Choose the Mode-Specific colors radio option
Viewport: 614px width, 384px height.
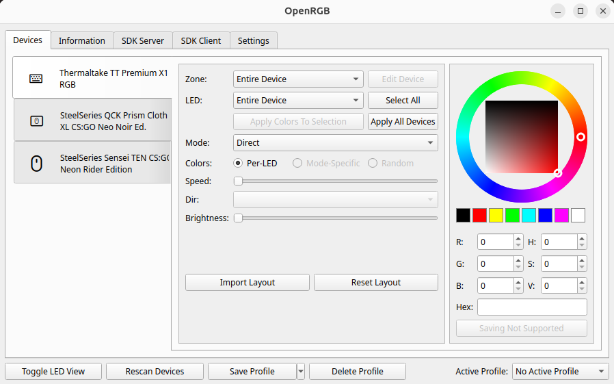coord(297,163)
